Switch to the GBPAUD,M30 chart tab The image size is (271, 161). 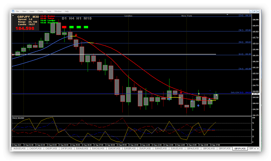(193, 148)
